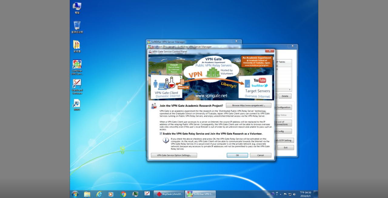Click the blue round tray icon
The image size is (388, 198).
pyautogui.click(x=273, y=194)
